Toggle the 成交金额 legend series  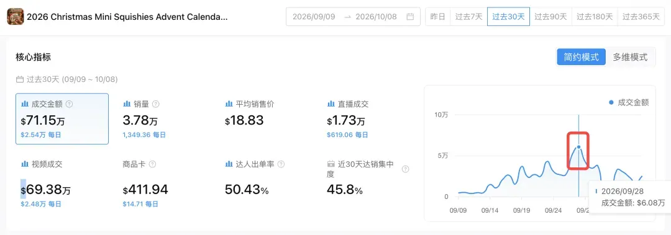click(x=629, y=102)
